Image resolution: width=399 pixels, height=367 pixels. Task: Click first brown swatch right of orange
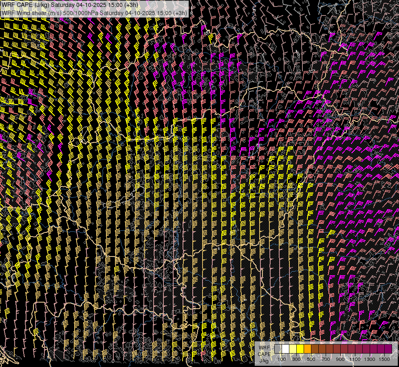click(315, 349)
